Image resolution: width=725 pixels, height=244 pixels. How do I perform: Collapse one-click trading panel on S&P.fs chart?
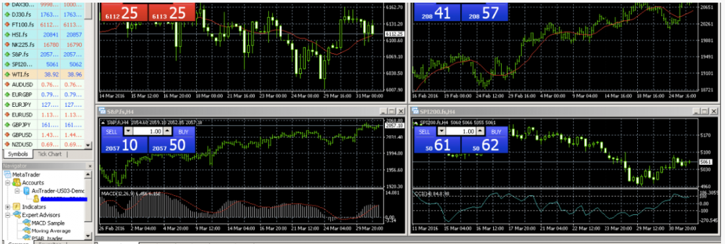[103, 122]
